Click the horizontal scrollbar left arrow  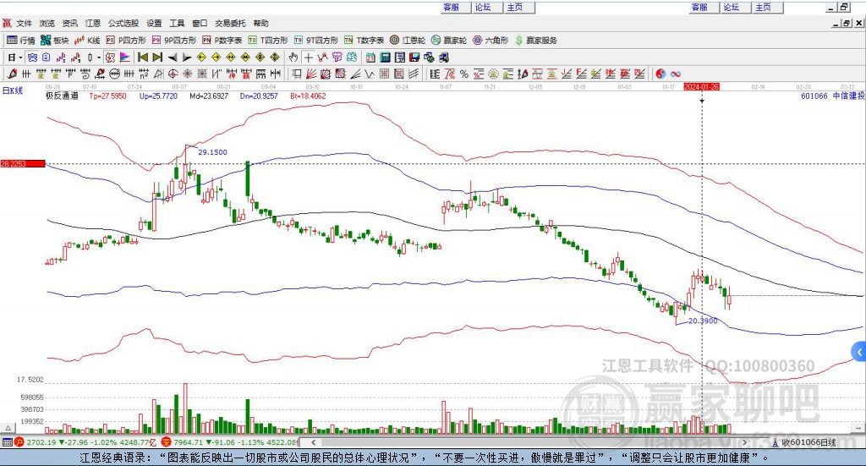[x=314, y=442]
